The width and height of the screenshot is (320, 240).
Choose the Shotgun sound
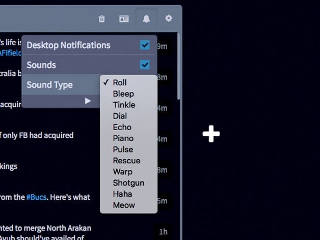128,183
